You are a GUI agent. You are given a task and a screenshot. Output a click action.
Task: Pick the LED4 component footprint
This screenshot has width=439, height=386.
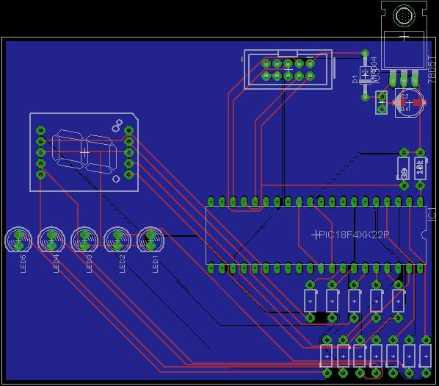point(51,240)
